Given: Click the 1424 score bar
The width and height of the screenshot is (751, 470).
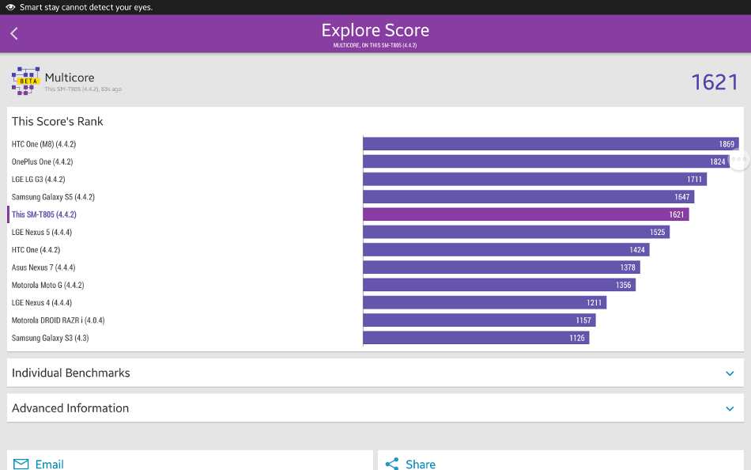Looking at the screenshot, I should pos(506,250).
